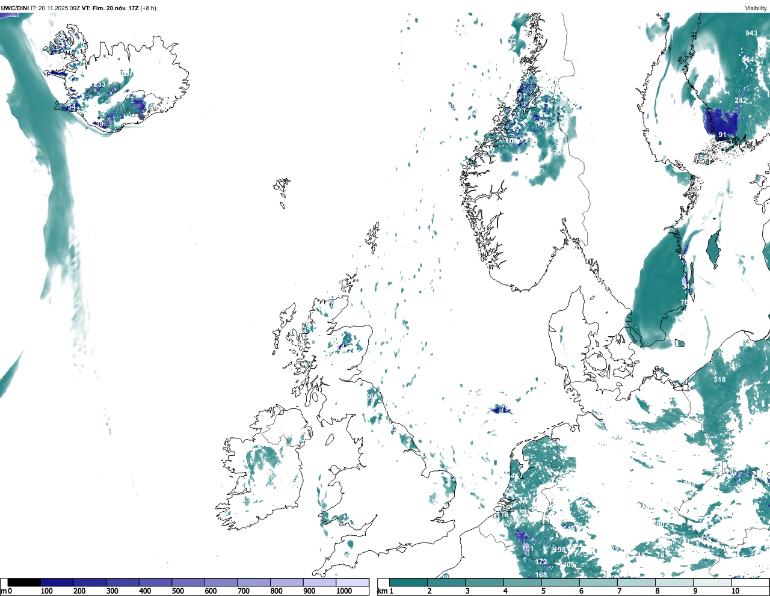Click the '1000' tick label in meter legend

tap(344, 591)
